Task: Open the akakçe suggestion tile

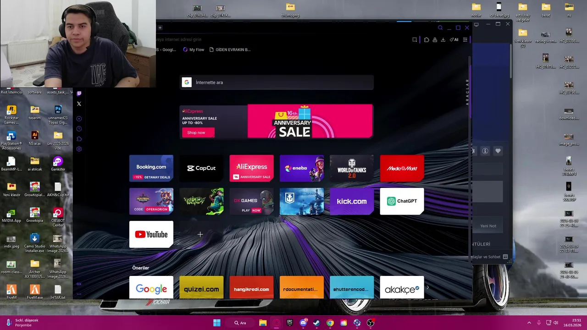Action: click(402, 287)
